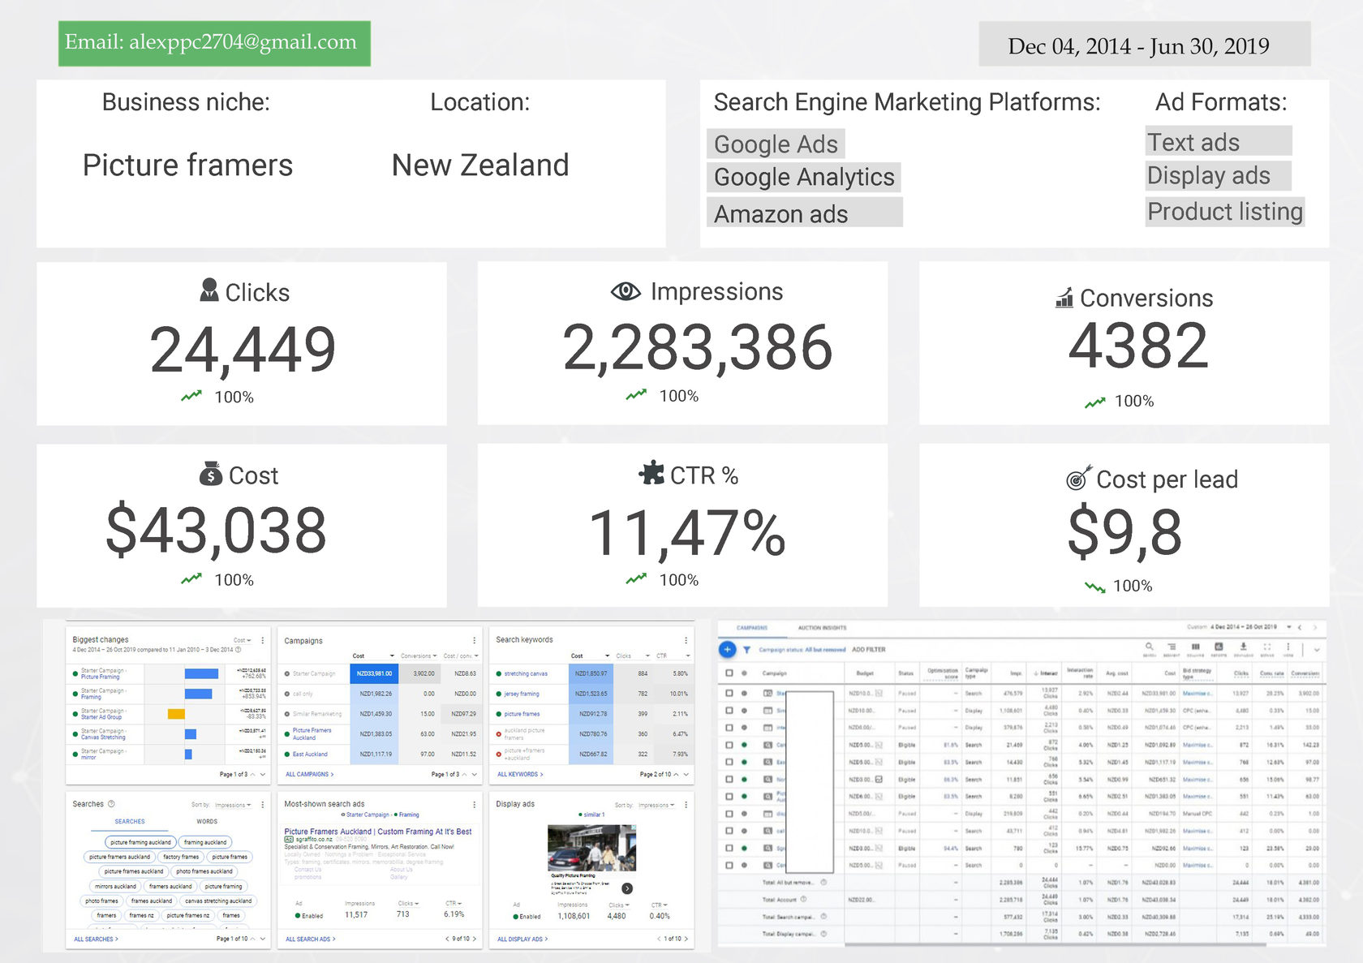Click the funnel filter icon
The image size is (1363, 963).
pos(746,650)
